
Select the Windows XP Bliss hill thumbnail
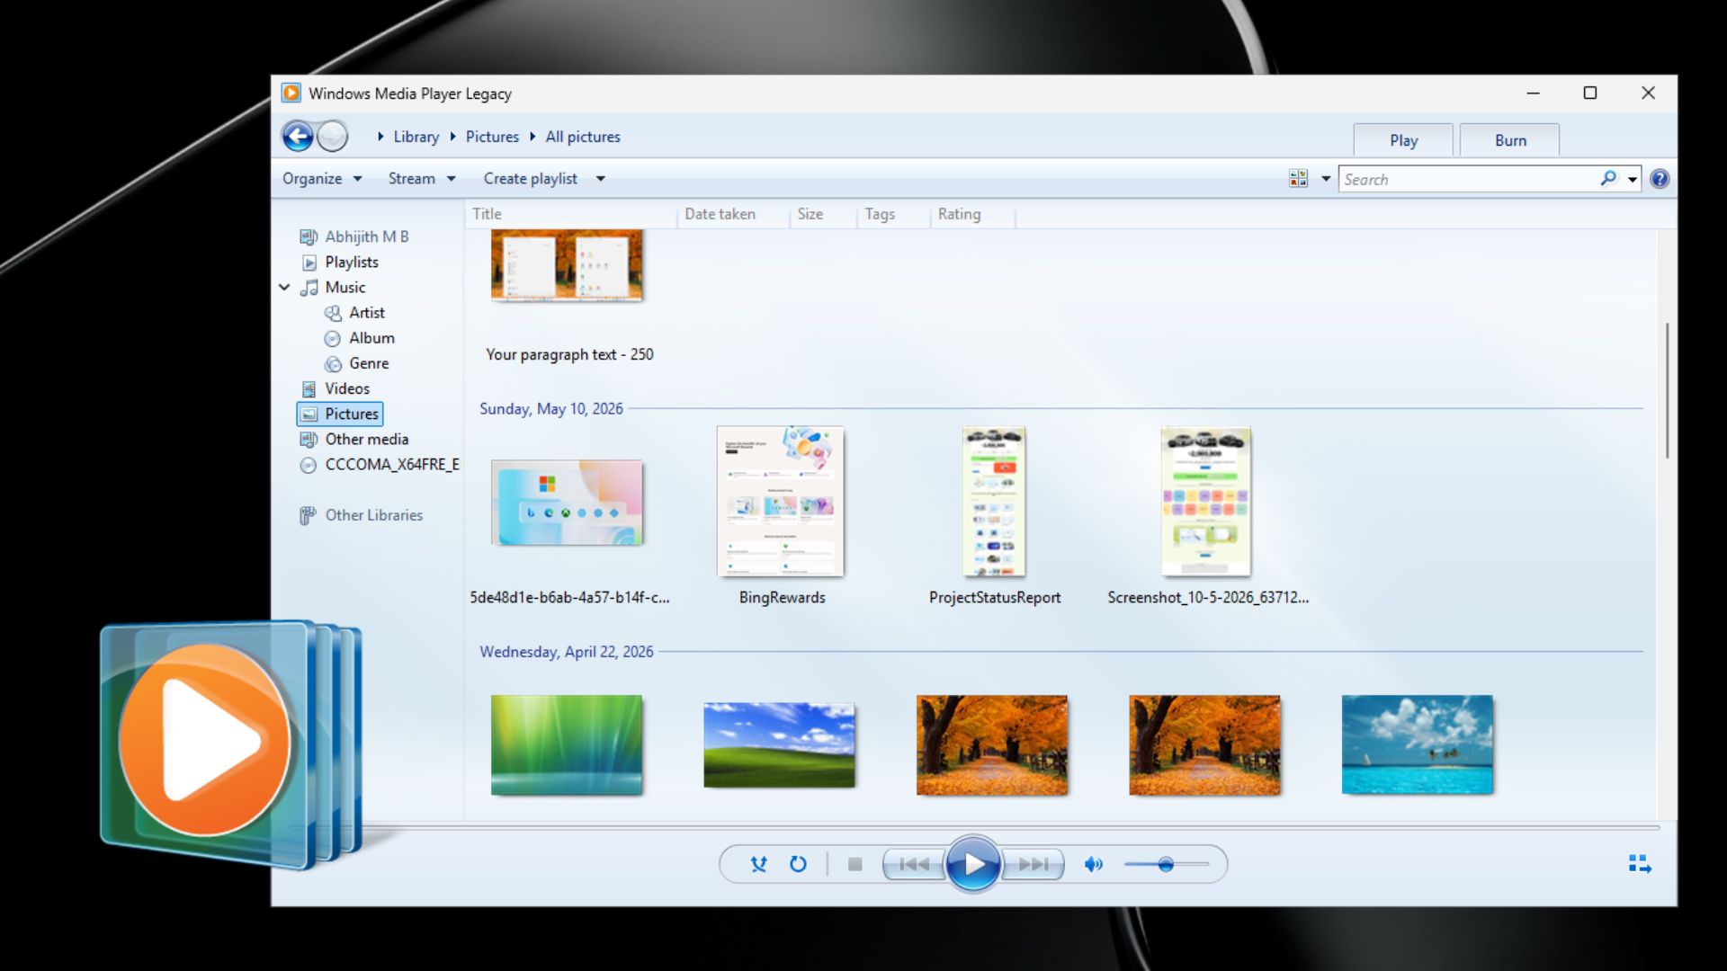tap(779, 745)
